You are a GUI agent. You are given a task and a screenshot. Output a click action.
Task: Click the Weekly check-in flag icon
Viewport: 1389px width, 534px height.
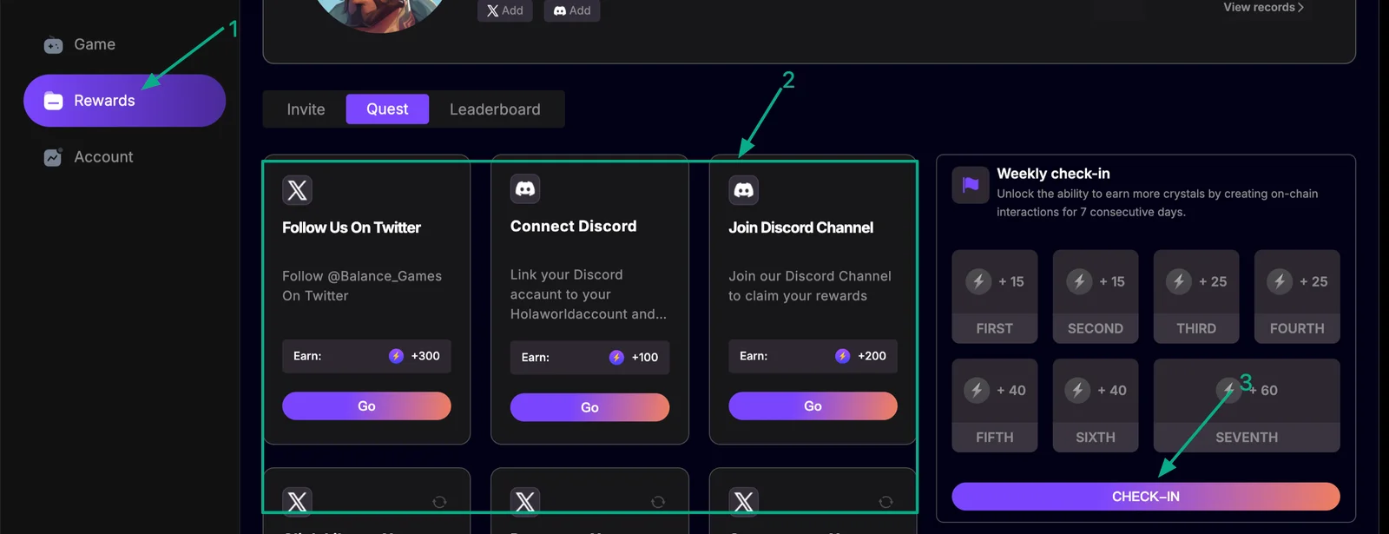coord(971,185)
